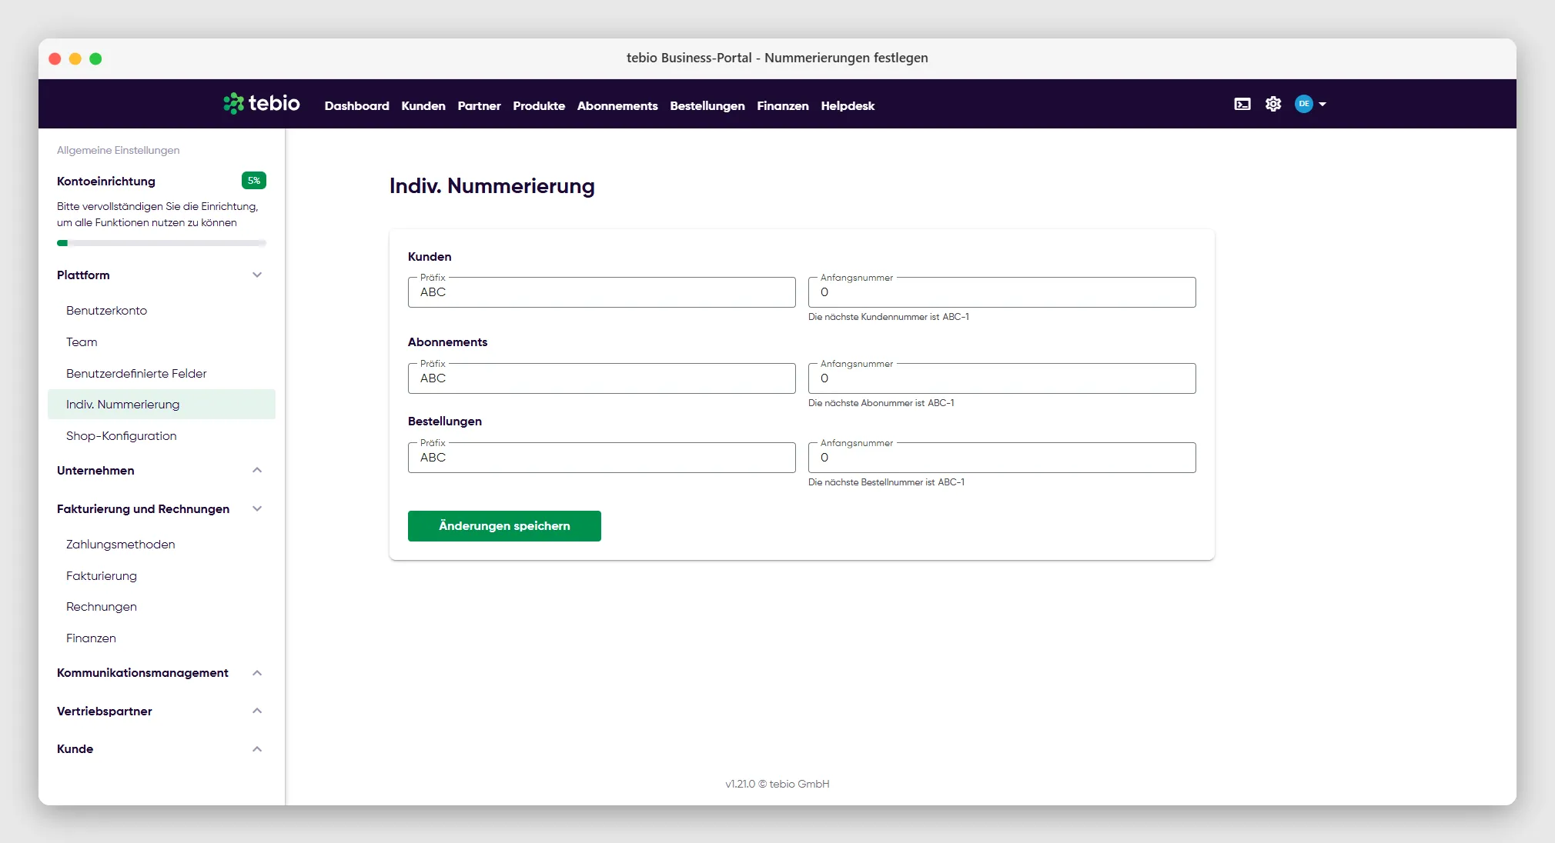Open Finanzen sub-item in the sidebar

(91, 638)
